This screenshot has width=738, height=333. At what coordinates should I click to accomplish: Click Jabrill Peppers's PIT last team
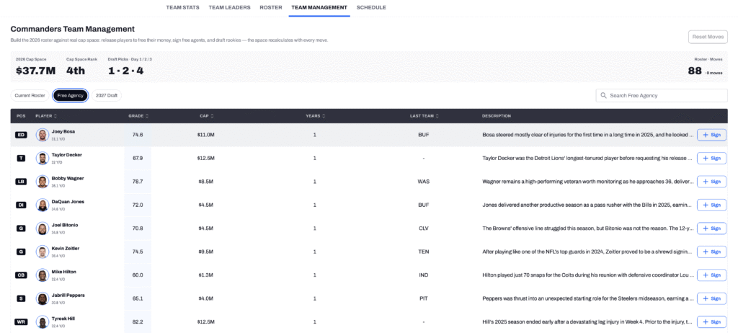(x=424, y=298)
